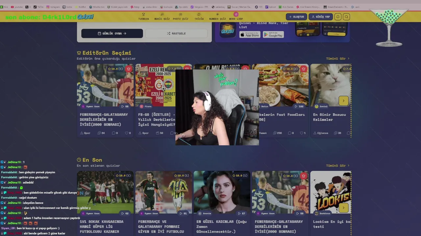Open the kahoot browser bookmark

coord(271,7)
